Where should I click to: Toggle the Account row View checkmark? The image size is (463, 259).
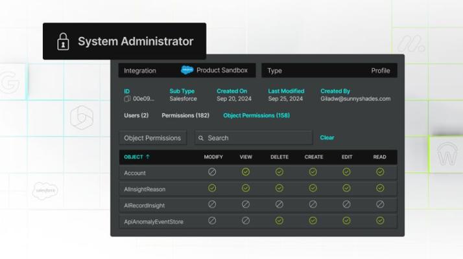(x=246, y=172)
